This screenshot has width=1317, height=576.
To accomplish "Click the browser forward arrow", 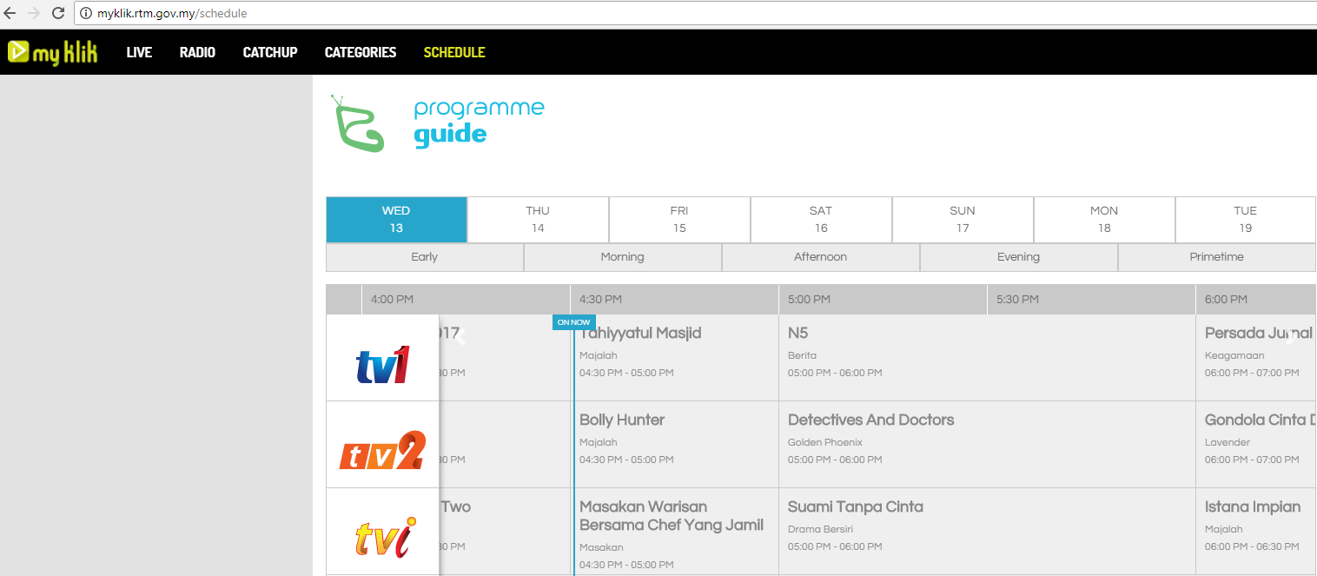I will 34,13.
